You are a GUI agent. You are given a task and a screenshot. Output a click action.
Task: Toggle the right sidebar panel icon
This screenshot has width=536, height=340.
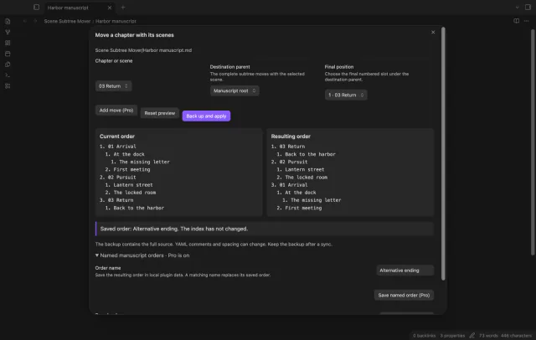point(528,8)
